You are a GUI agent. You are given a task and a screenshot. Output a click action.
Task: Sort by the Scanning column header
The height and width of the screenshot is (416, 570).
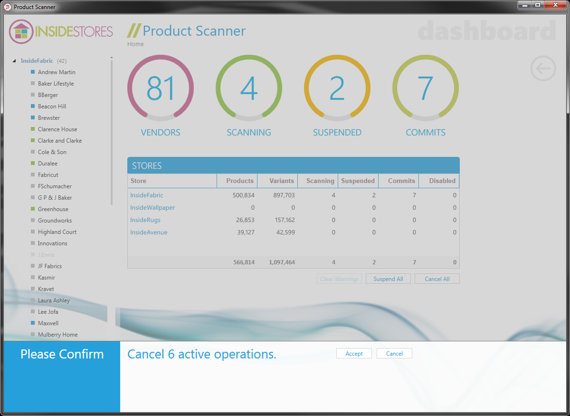(318, 181)
